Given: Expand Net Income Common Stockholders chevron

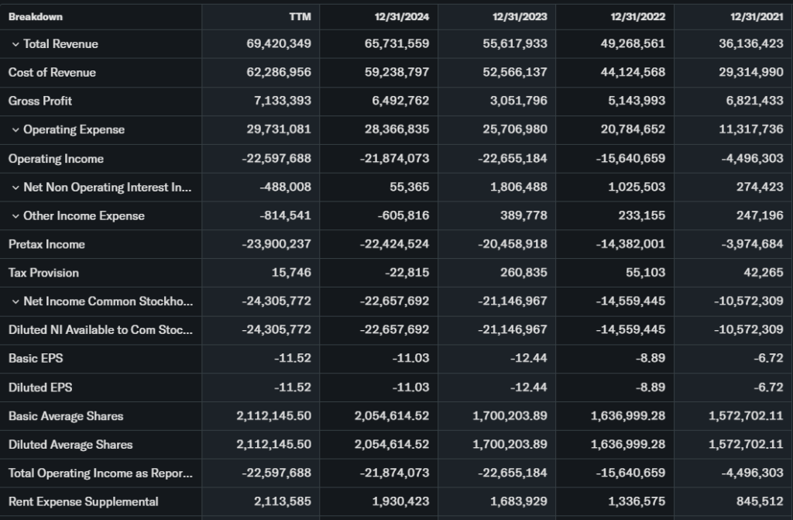Looking at the screenshot, I should click(15, 301).
